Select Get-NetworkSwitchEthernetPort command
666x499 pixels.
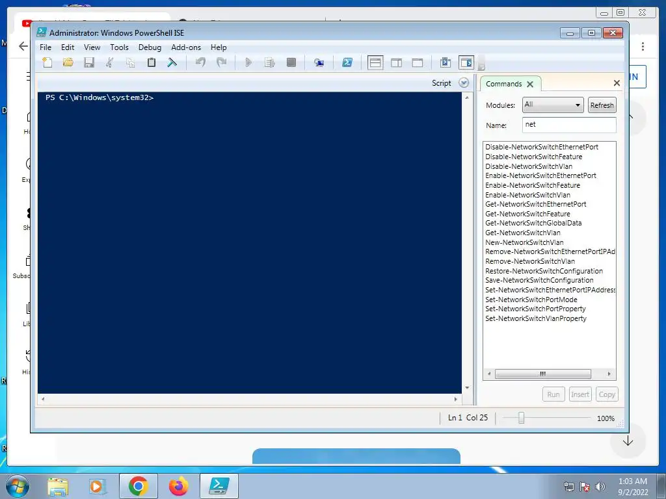point(536,204)
